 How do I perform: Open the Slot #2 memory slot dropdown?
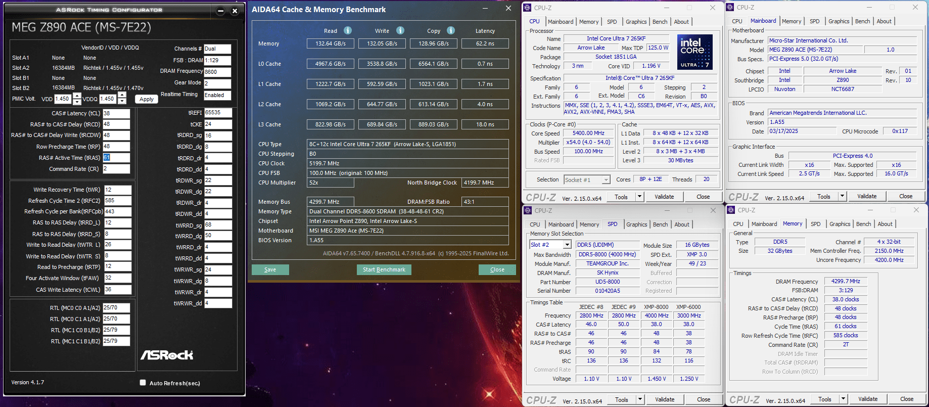coord(567,245)
